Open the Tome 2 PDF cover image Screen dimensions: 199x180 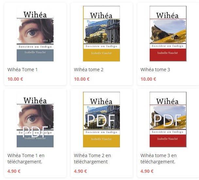click(101, 120)
